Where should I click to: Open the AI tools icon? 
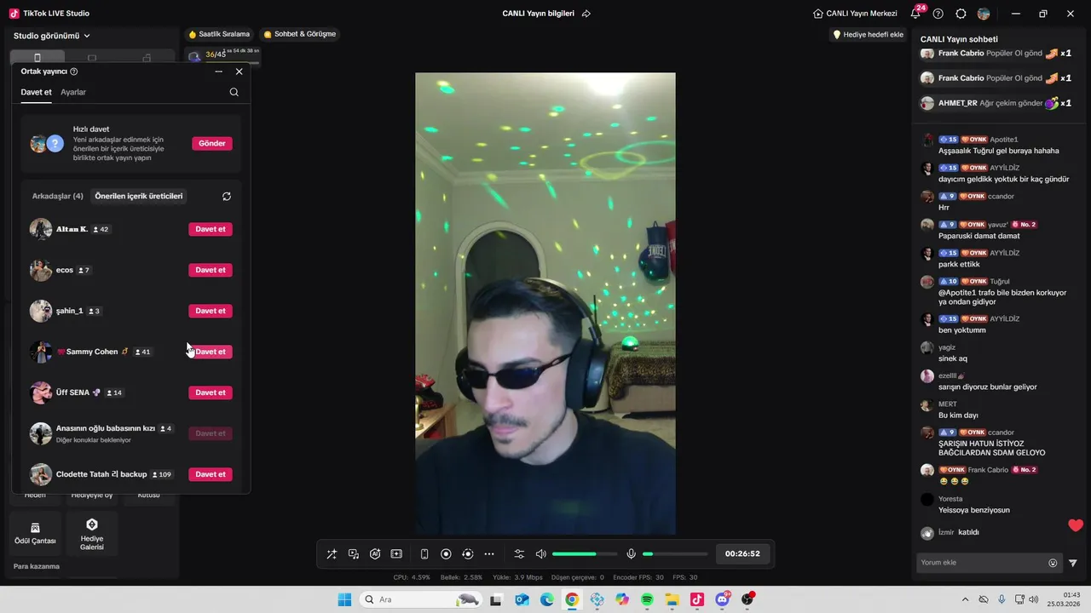pyautogui.click(x=375, y=554)
